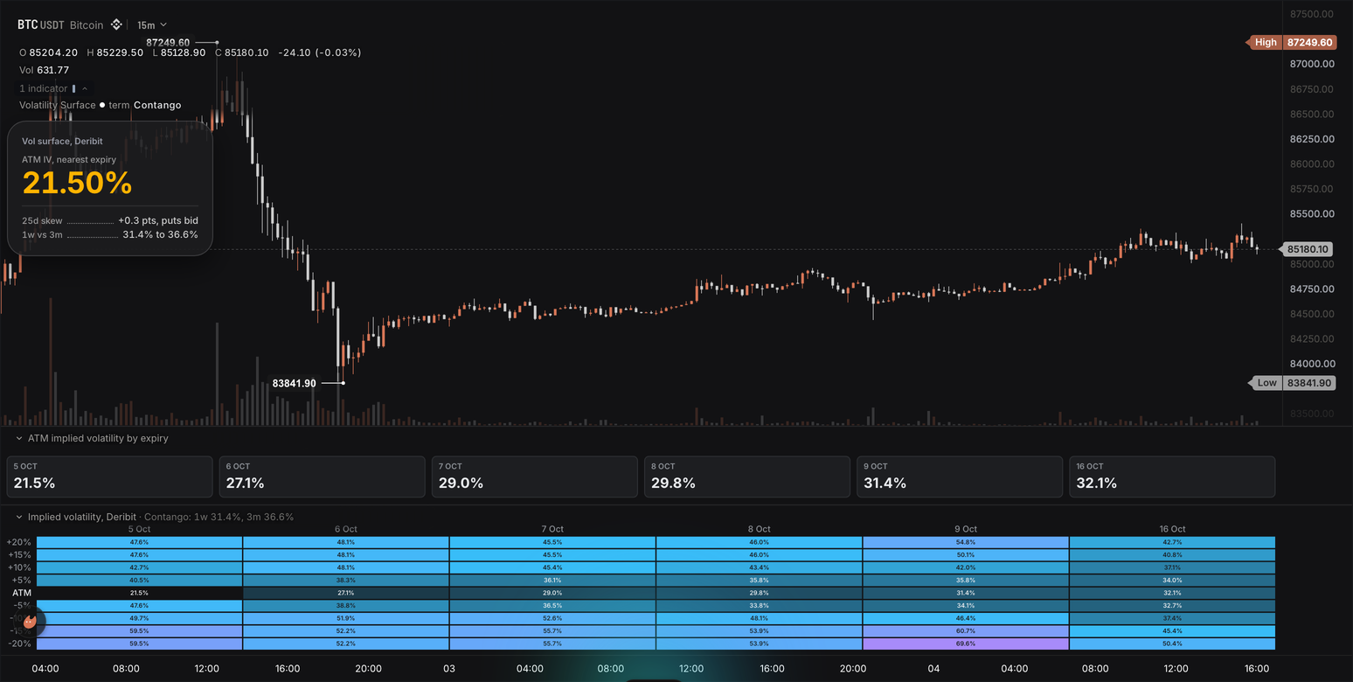Image resolution: width=1353 pixels, height=682 pixels.
Task: Collapse Implied volatility, Deribit section
Action: (x=18, y=517)
